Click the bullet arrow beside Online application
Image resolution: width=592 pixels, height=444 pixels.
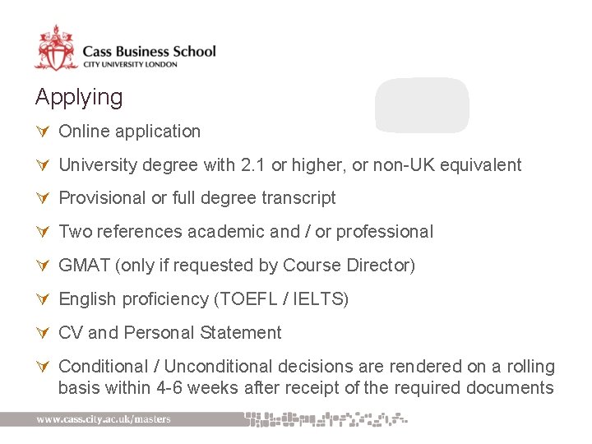point(43,131)
